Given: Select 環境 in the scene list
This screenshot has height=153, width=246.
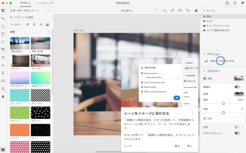Looking at the screenshot, I should tap(223, 16).
